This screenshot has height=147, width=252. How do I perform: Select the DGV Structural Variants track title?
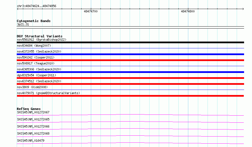pos(40,36)
